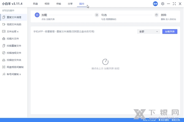Go to the 传输 tab

[x=59, y=4]
